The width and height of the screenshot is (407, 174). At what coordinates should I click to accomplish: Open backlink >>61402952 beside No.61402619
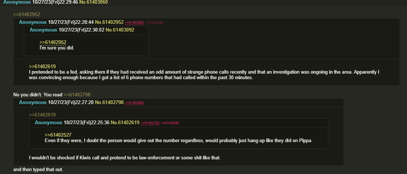tap(170, 123)
